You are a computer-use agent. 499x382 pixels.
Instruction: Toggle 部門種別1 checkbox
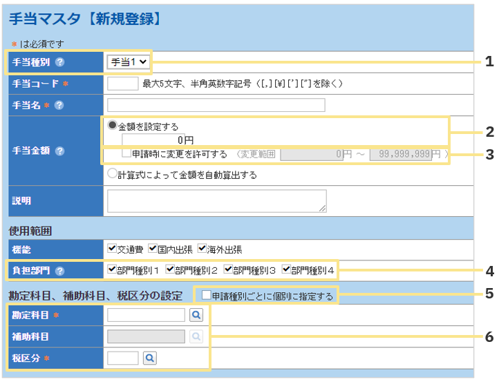point(112,269)
